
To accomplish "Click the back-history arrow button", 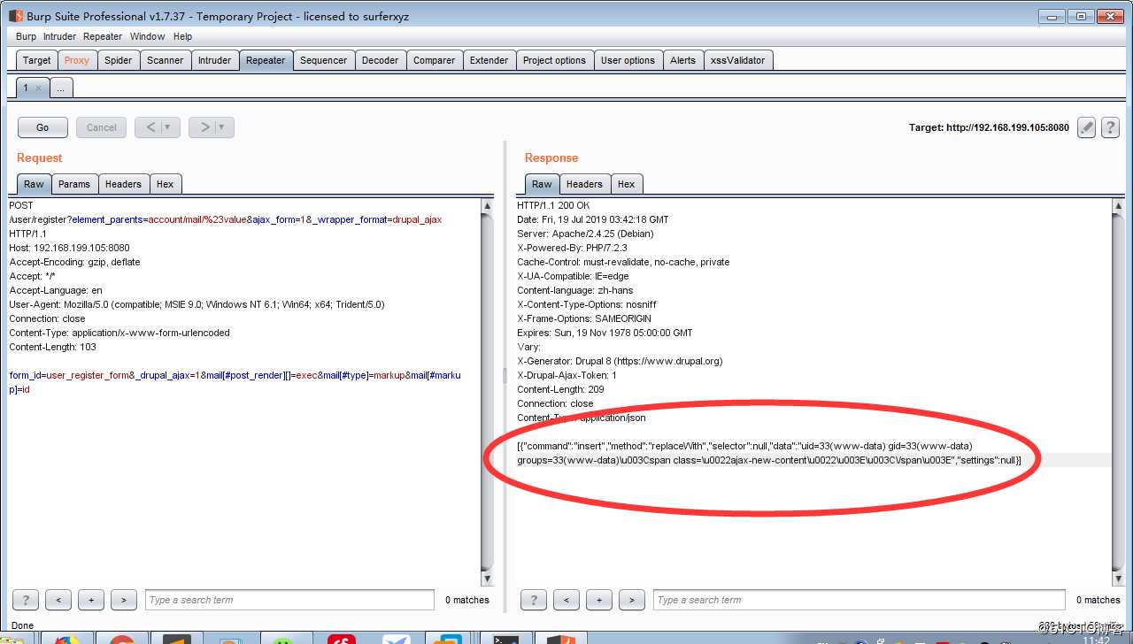I will (x=150, y=127).
